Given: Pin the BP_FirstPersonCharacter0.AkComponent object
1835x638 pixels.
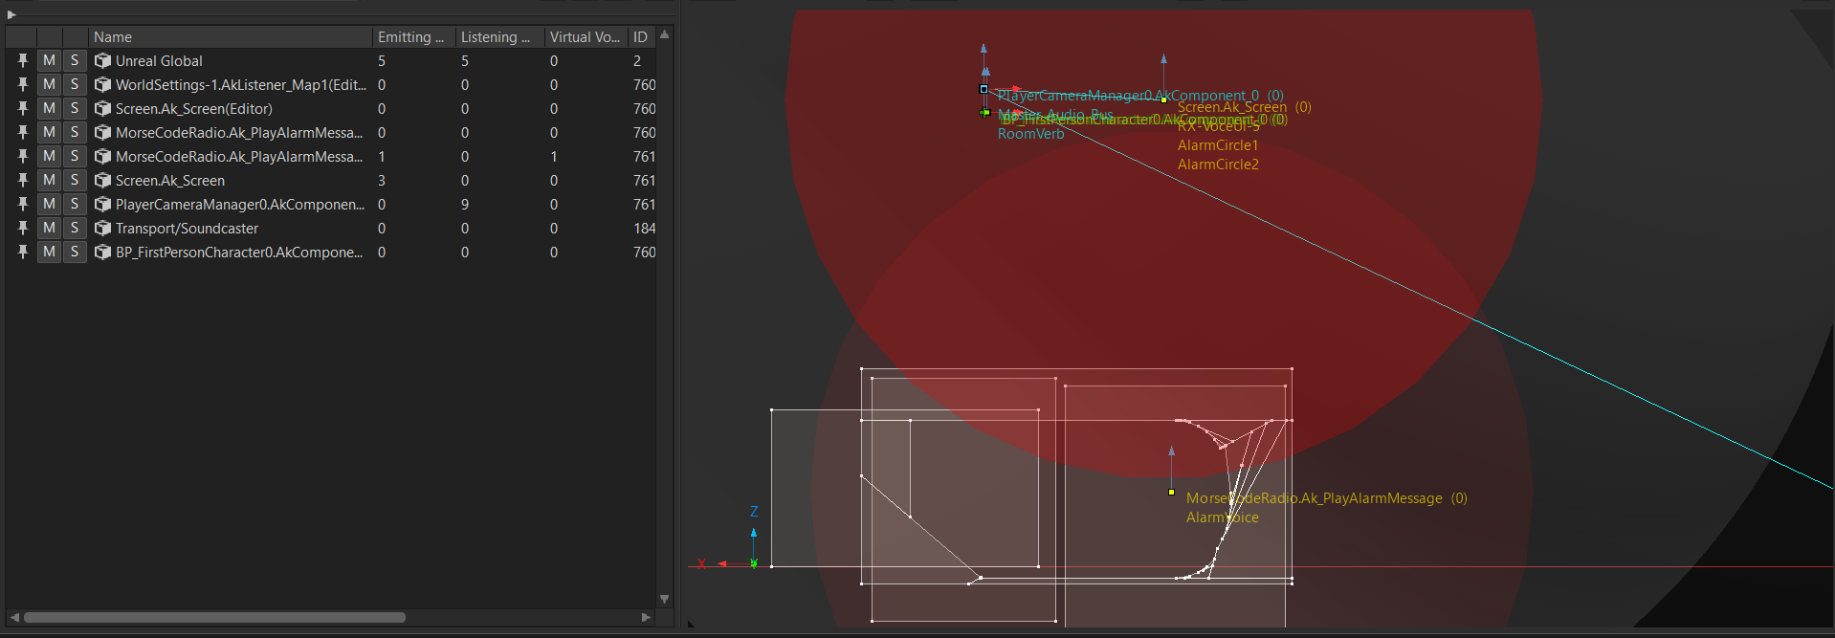Looking at the screenshot, I should click(x=22, y=252).
